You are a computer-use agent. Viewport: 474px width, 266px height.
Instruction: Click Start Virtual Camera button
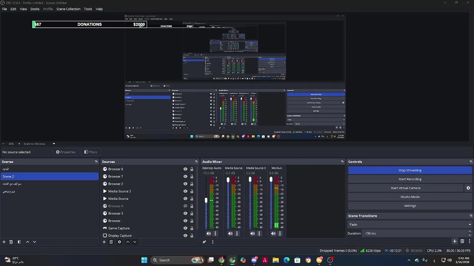[x=405, y=188]
